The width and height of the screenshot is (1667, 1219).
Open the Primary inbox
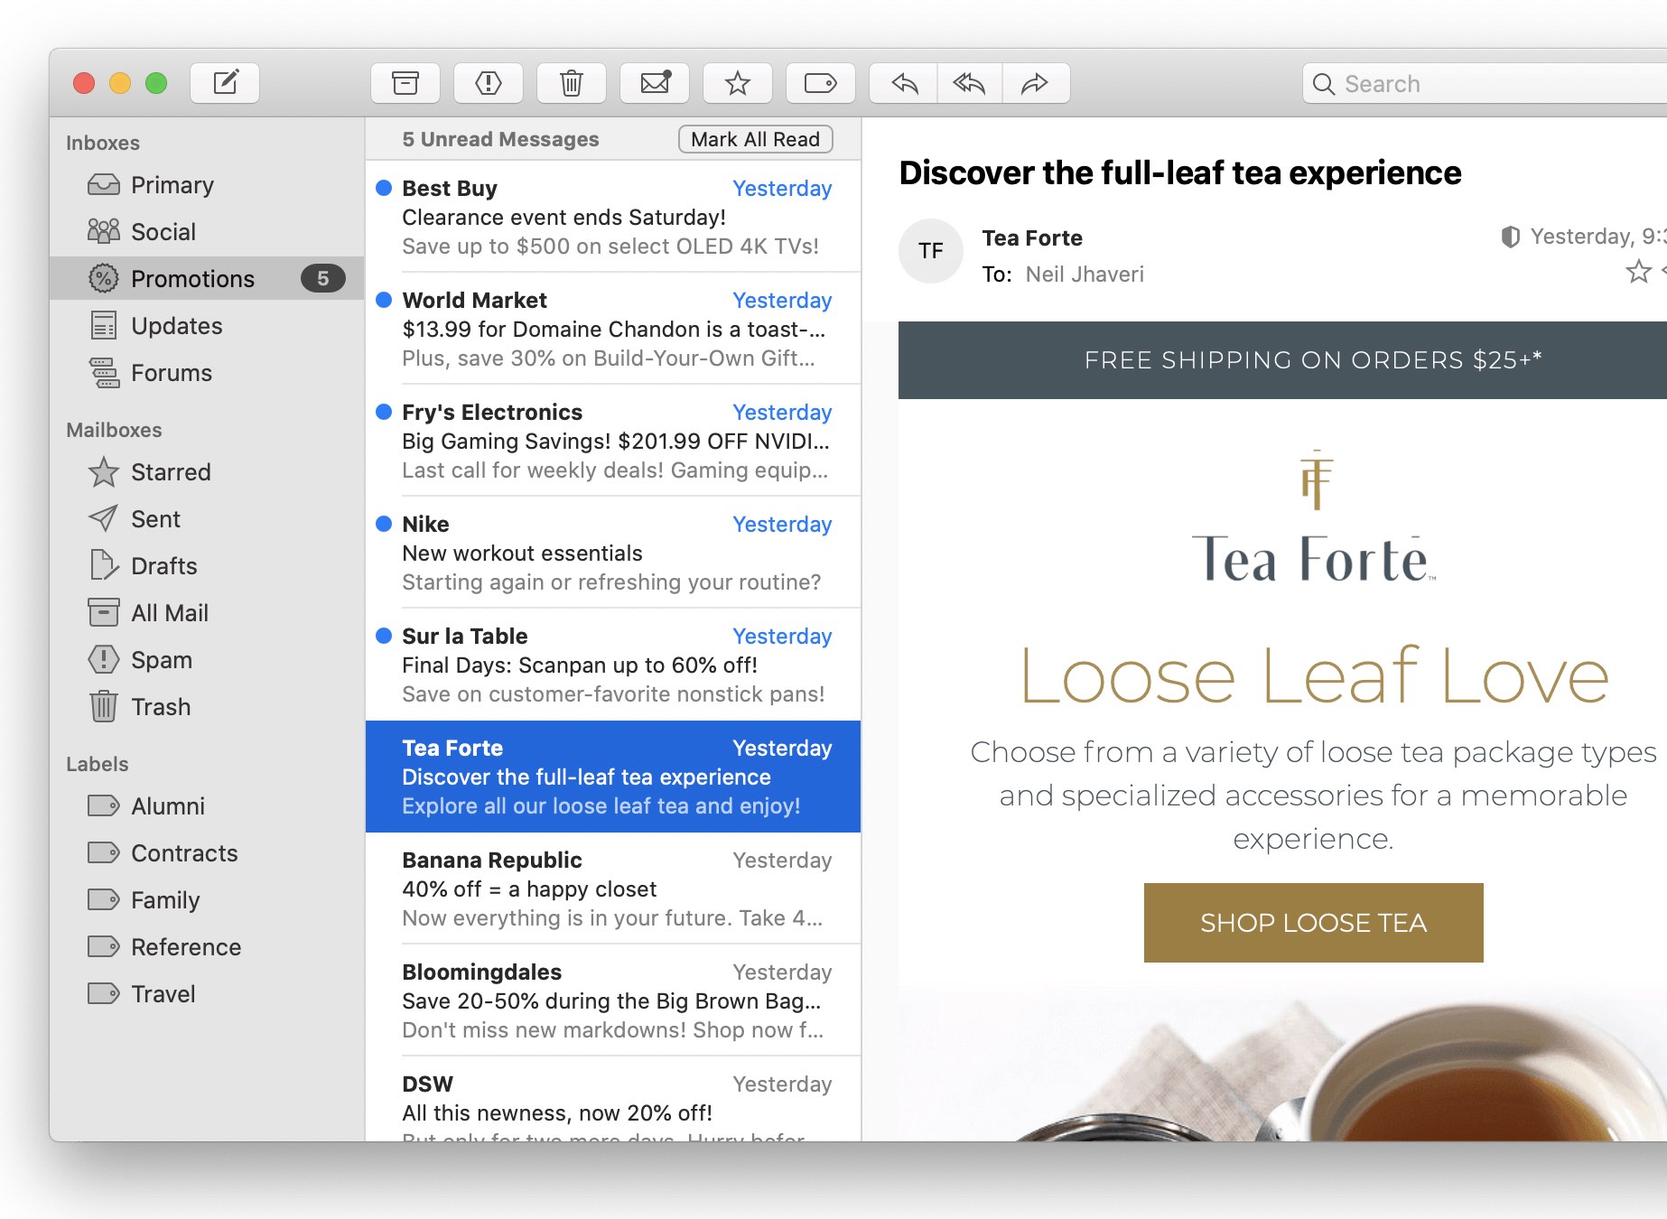tap(207, 185)
